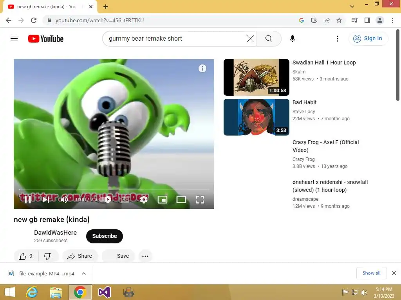Click Show all downloads
Screen dimensions: 401x300
(x=372, y=273)
